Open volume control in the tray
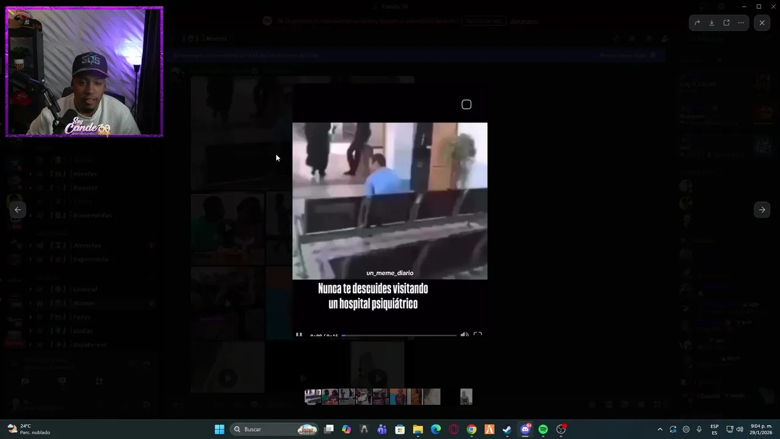780x439 pixels. [x=740, y=429]
